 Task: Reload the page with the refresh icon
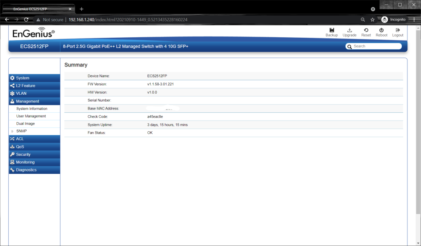coord(26,20)
